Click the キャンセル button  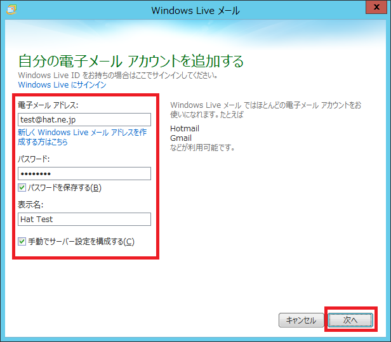click(x=301, y=320)
